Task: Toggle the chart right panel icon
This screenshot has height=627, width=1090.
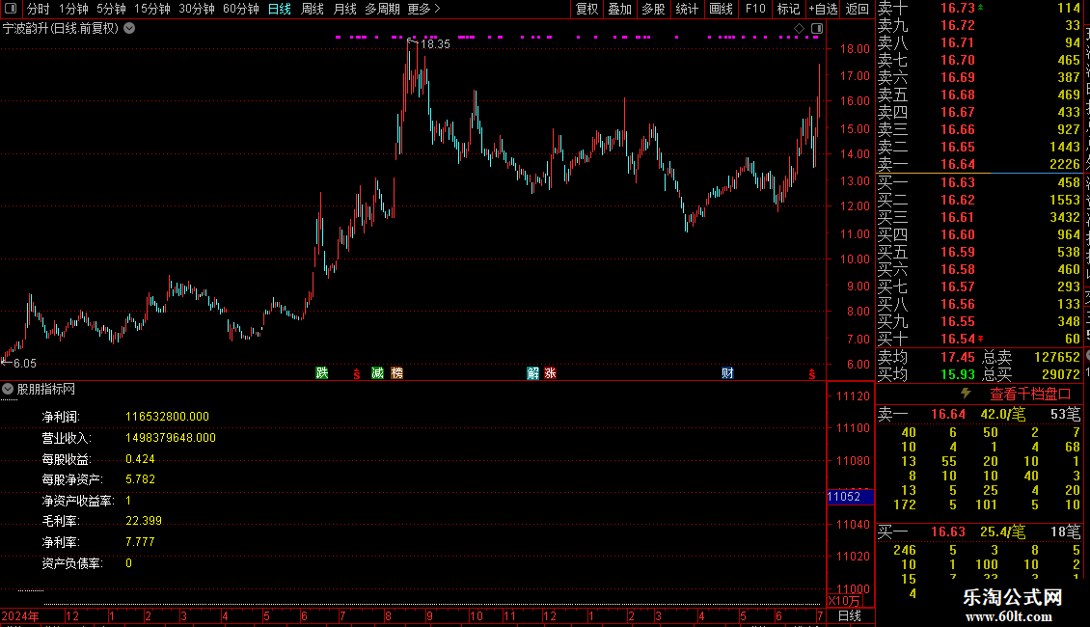Action: [818, 29]
